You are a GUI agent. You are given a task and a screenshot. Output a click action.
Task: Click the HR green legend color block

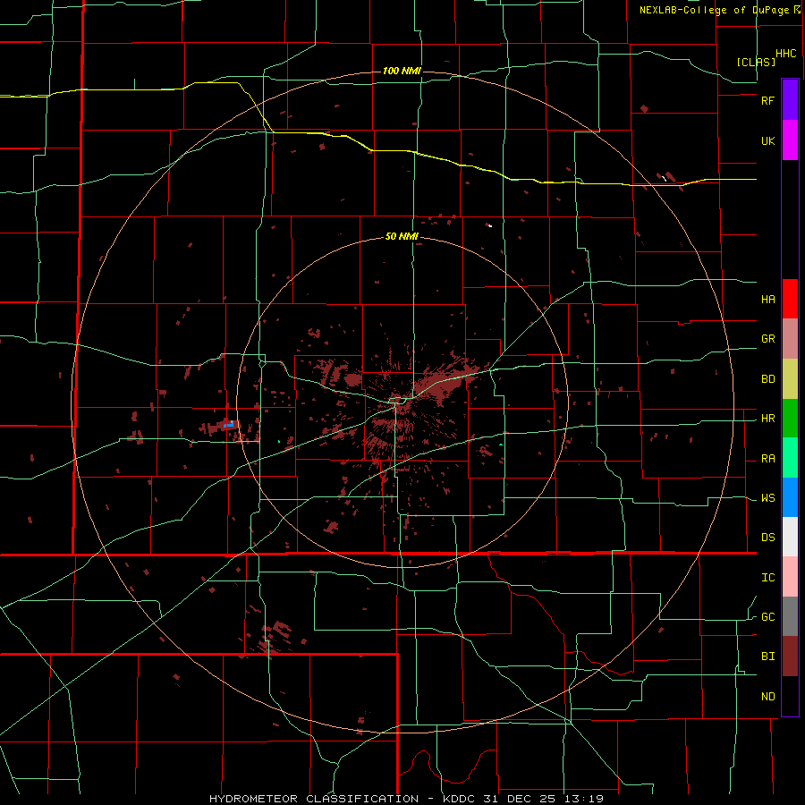point(790,419)
